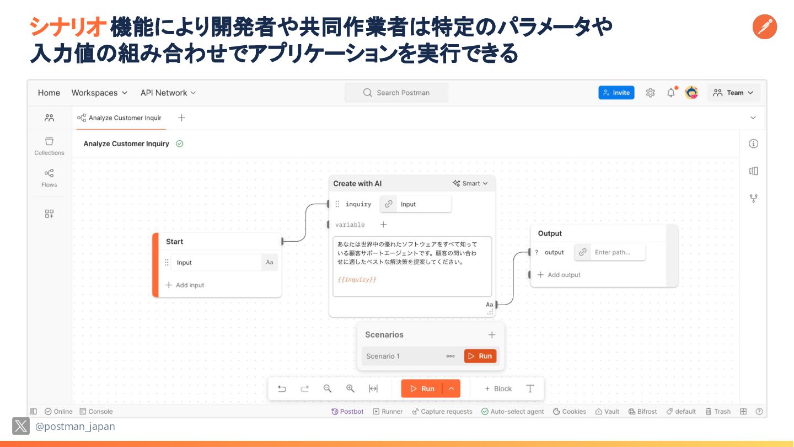Click the resize grip on Create with AI block
This screenshot has width=794, height=447.
(490, 312)
